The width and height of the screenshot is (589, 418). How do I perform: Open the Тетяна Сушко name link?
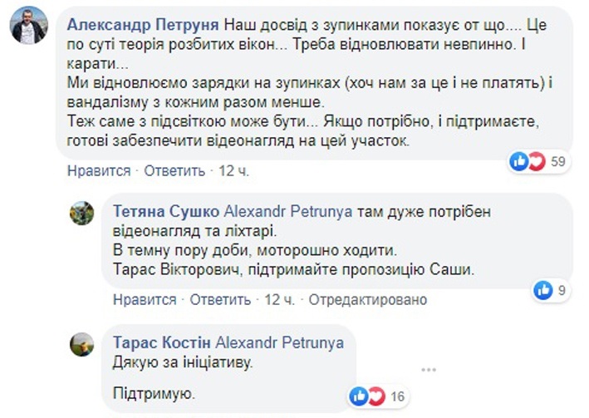[155, 210]
